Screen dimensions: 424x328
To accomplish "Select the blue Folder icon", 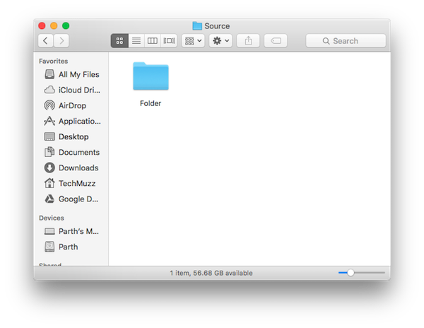I will [x=151, y=76].
